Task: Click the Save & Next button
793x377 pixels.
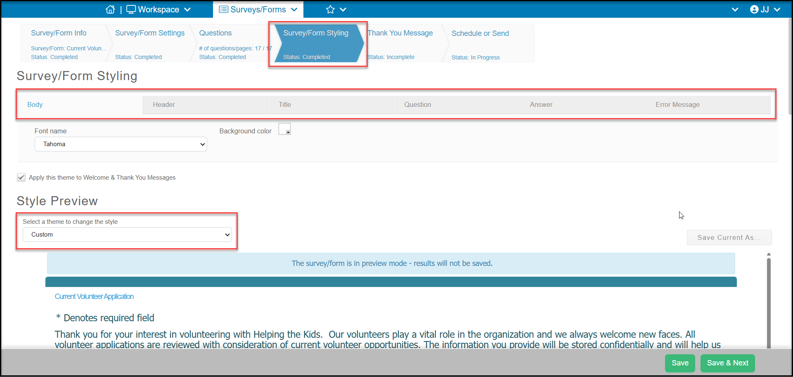Action: [727, 363]
